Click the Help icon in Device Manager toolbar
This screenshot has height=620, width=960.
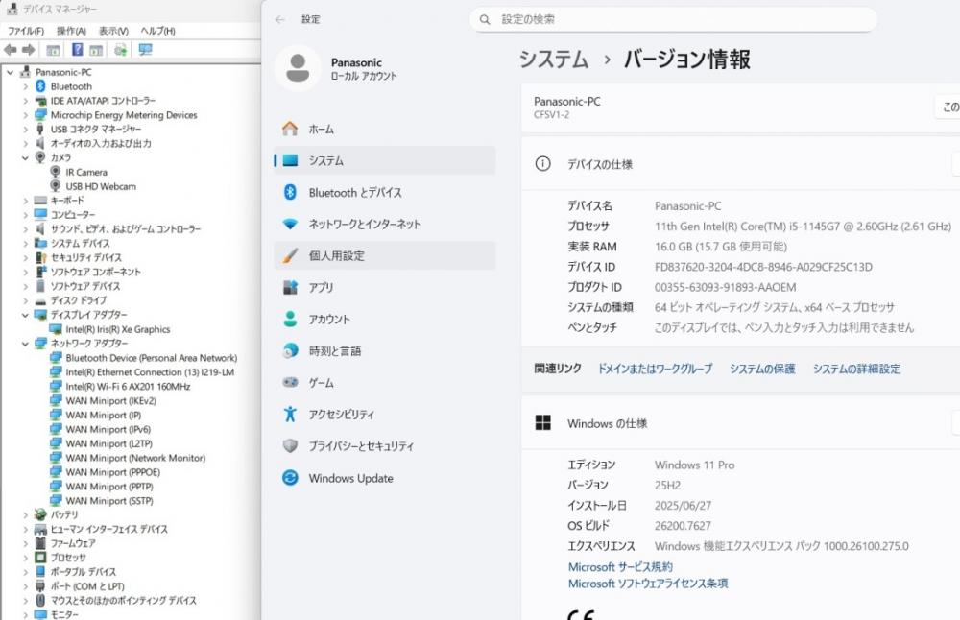pos(77,50)
